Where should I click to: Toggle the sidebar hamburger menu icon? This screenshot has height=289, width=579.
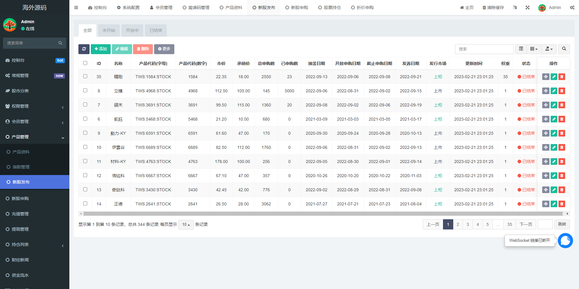[x=76, y=8]
